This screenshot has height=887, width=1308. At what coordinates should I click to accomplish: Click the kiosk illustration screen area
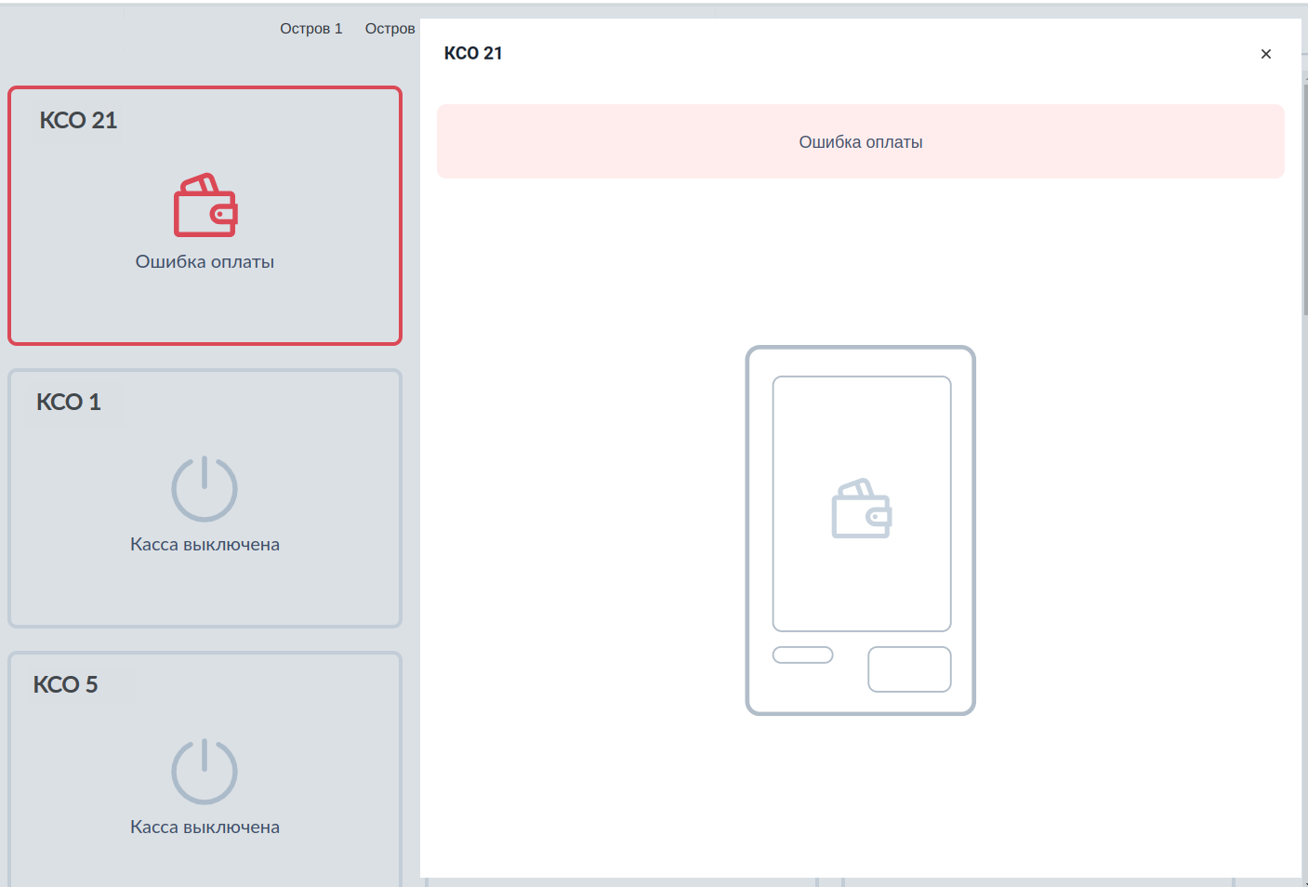[862, 504]
